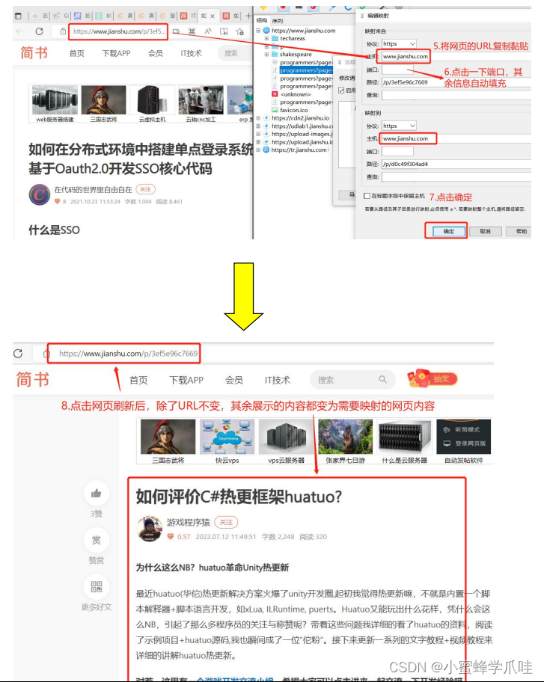
Task: Click the enter reading view icon after the URL
Action: (x=176, y=31)
